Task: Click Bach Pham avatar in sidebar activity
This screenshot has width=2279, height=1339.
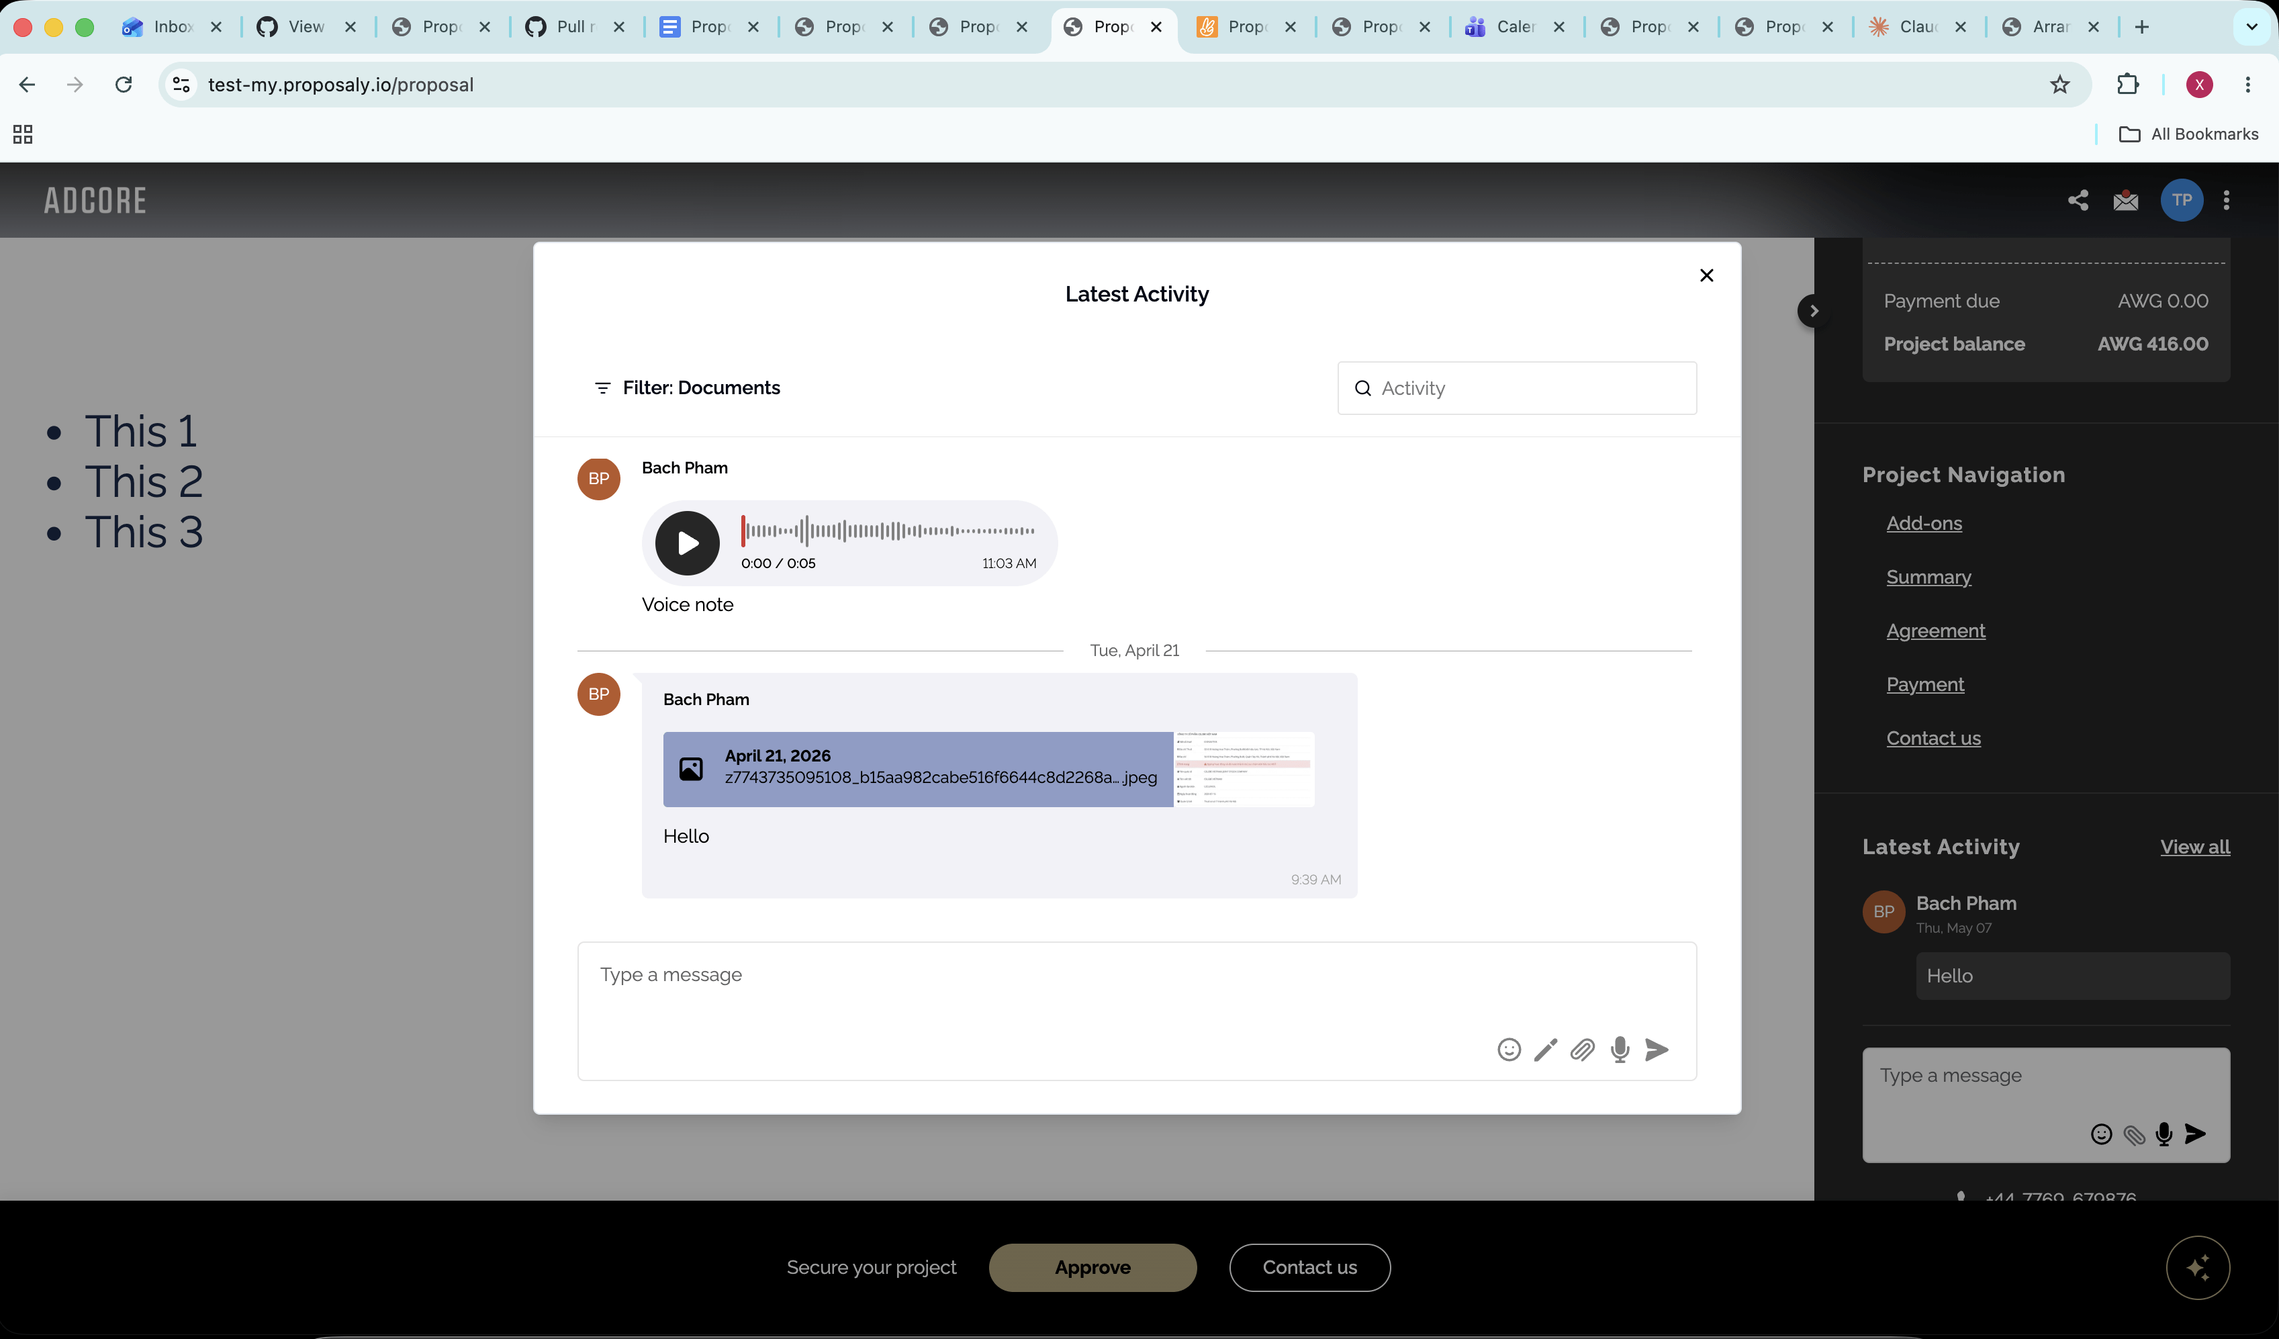Action: [1883, 913]
